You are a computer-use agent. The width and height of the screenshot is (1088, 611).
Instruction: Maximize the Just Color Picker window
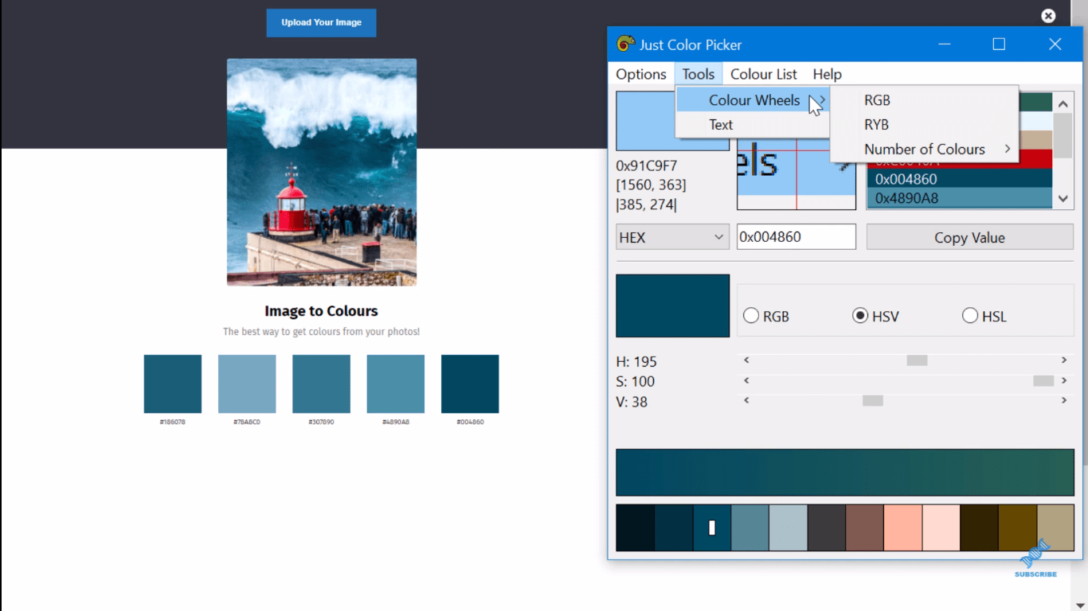coord(999,45)
